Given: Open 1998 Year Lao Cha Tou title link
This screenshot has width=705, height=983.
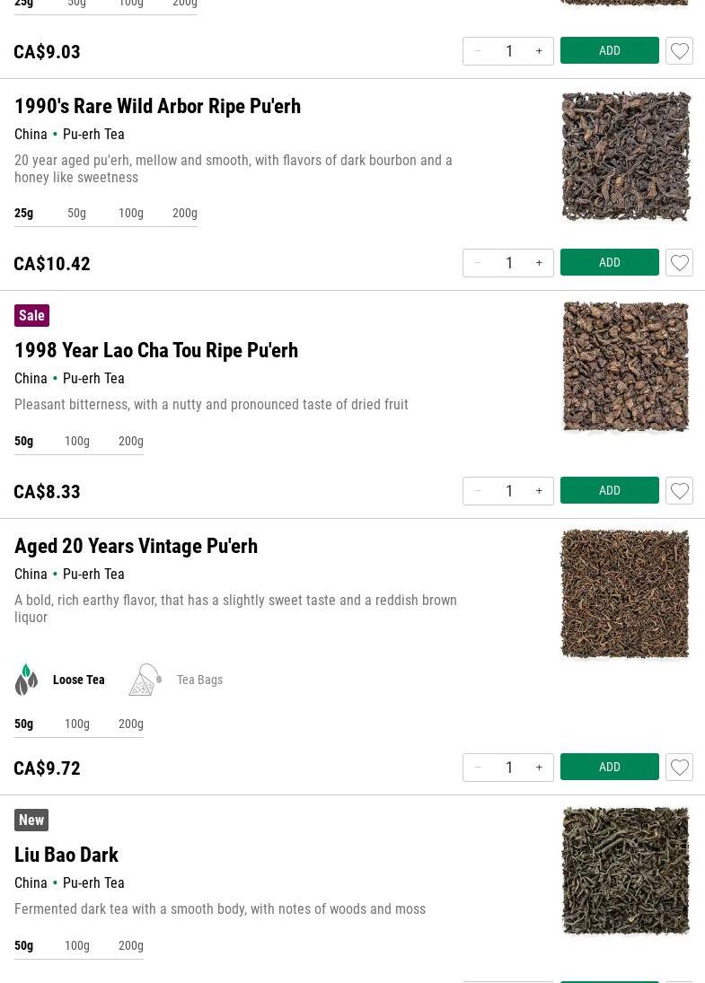Looking at the screenshot, I should point(156,350).
